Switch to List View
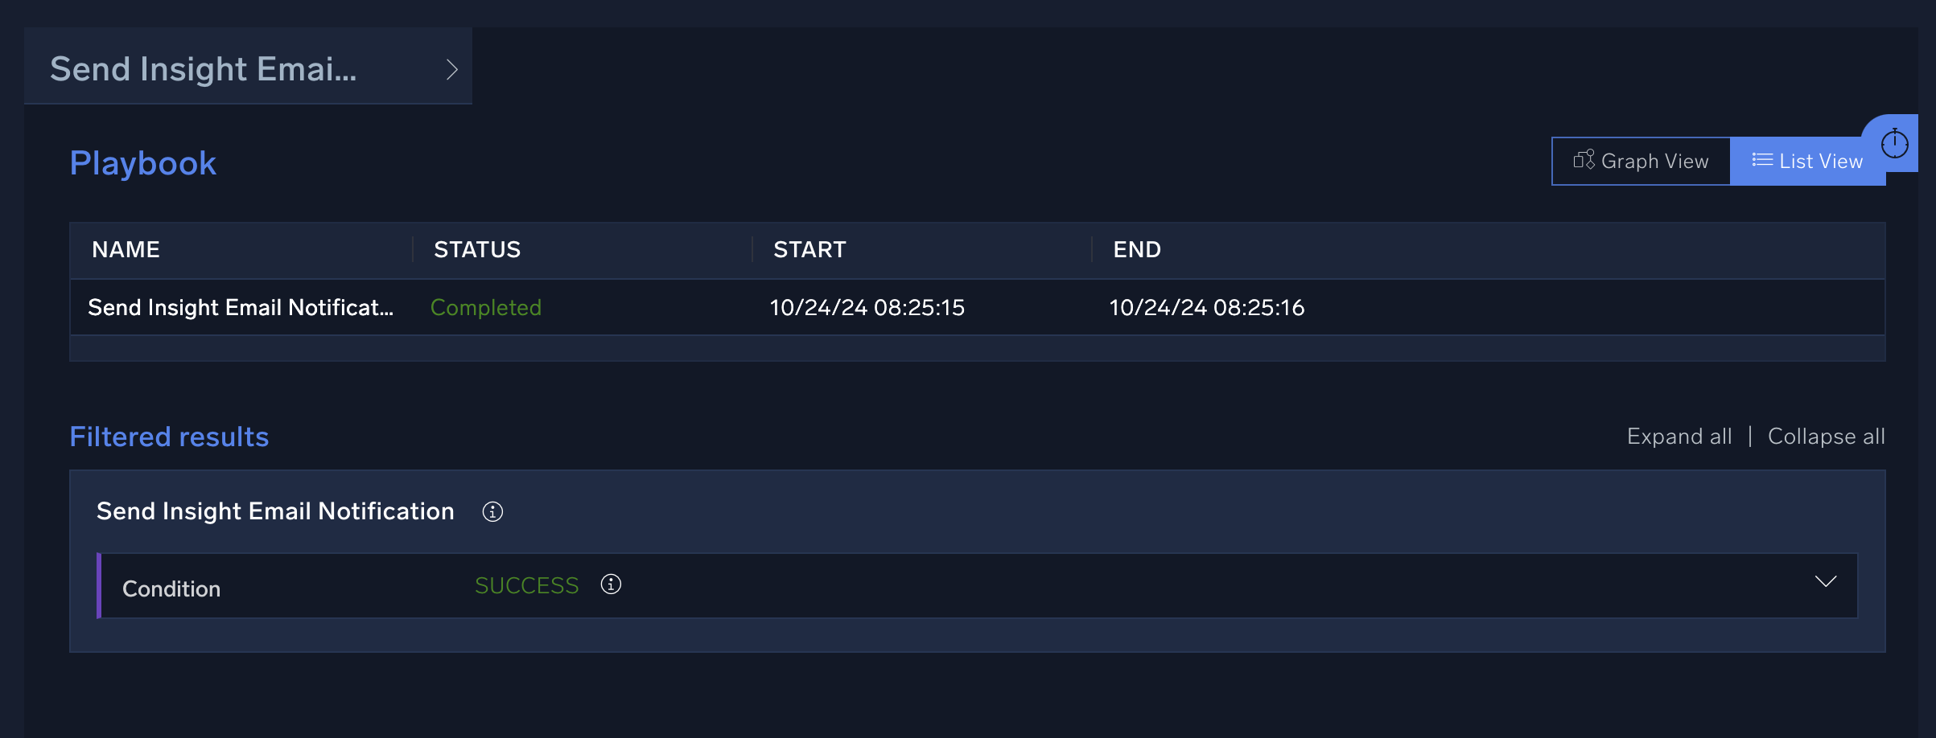Image resolution: width=1936 pixels, height=738 pixels. click(x=1807, y=161)
